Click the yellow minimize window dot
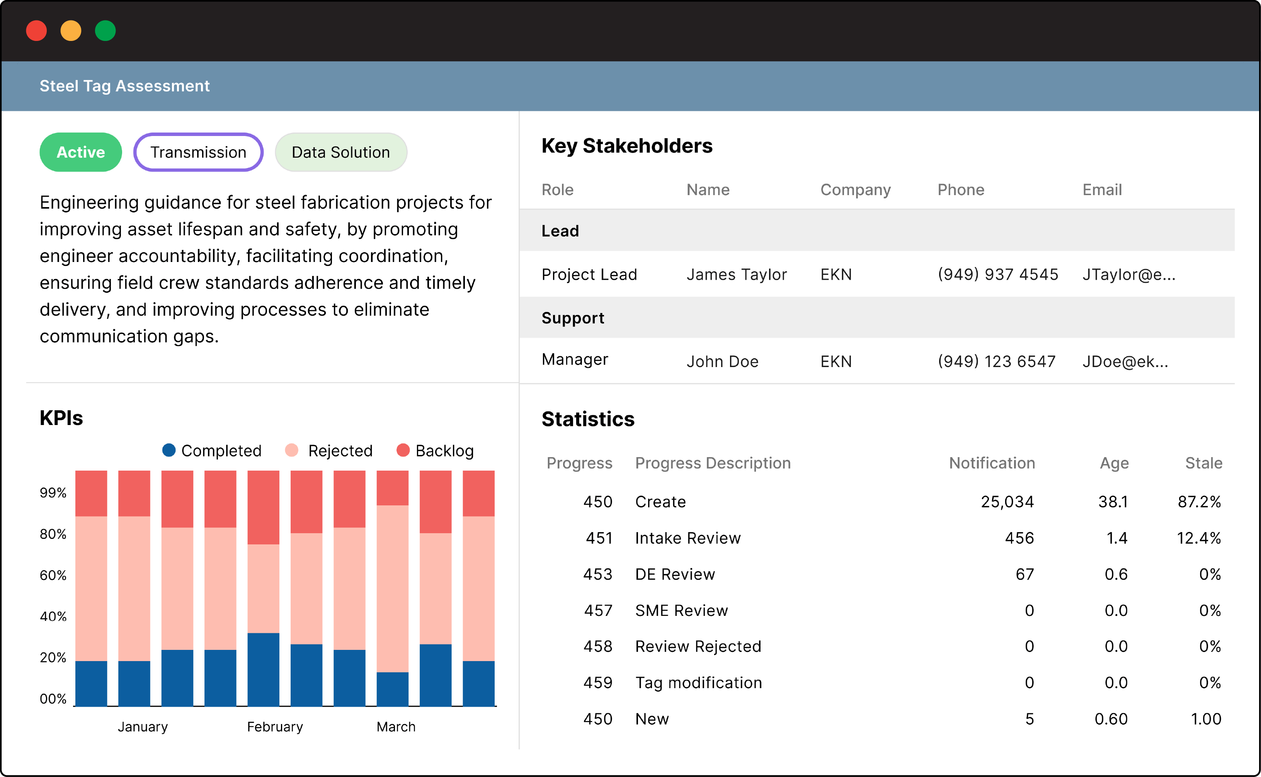This screenshot has width=1261, height=777. pyautogui.click(x=71, y=31)
